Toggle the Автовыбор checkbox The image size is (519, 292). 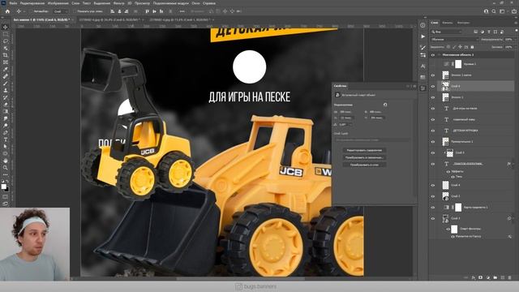click(x=32, y=11)
